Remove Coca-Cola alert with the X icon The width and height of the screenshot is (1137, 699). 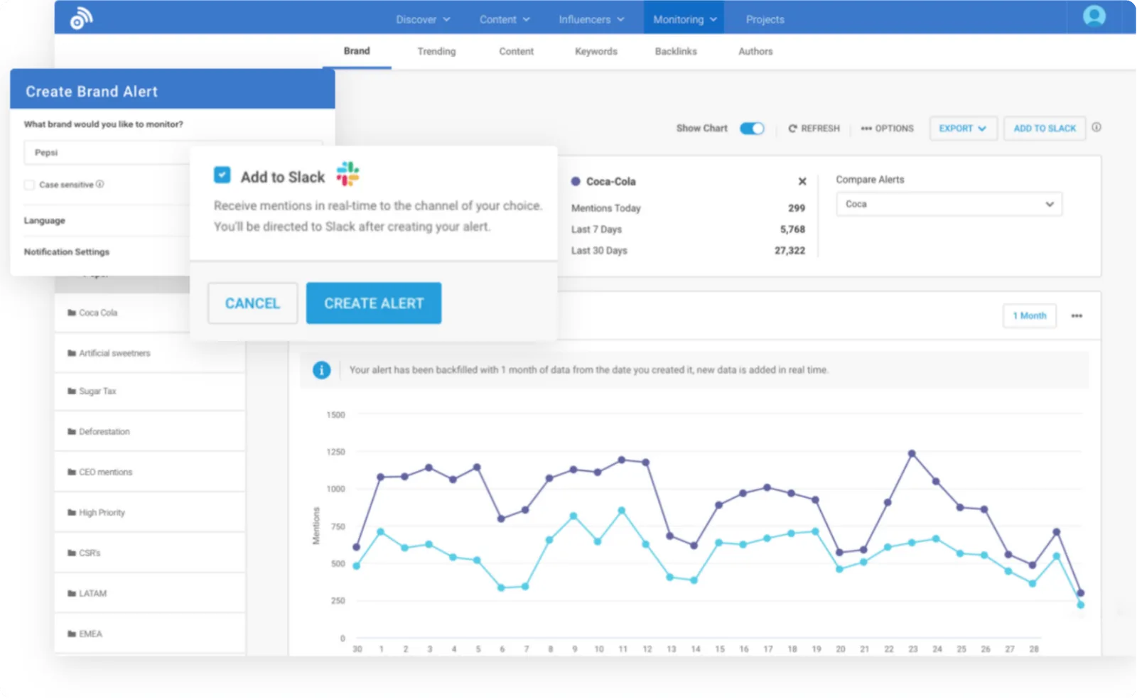[802, 181]
